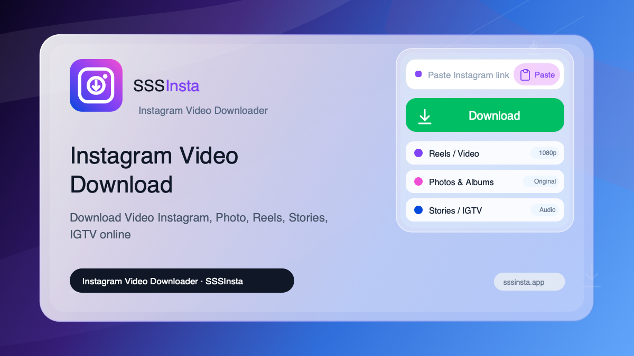Click the pink dot beside Photos & Albums
Image resolution: width=634 pixels, height=356 pixels.
click(418, 181)
